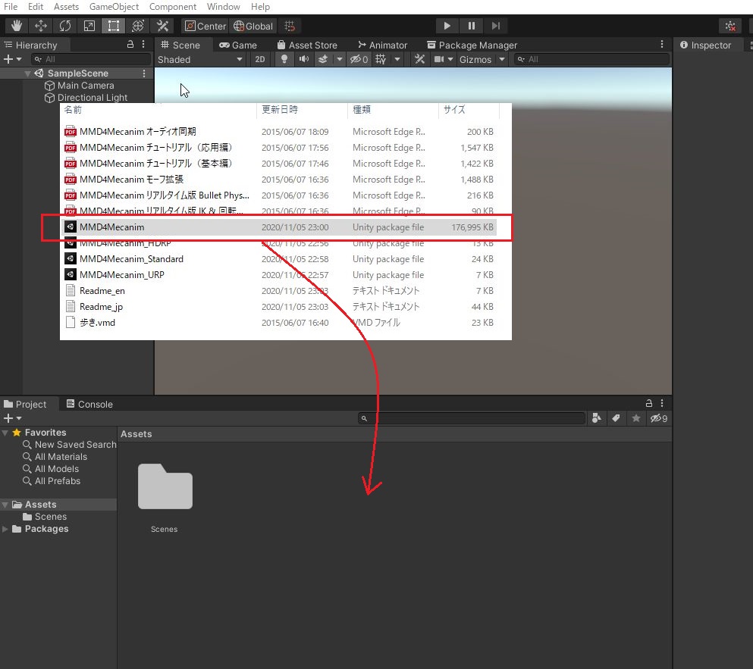
Task: Switch to the Package Manager tab
Action: click(472, 45)
